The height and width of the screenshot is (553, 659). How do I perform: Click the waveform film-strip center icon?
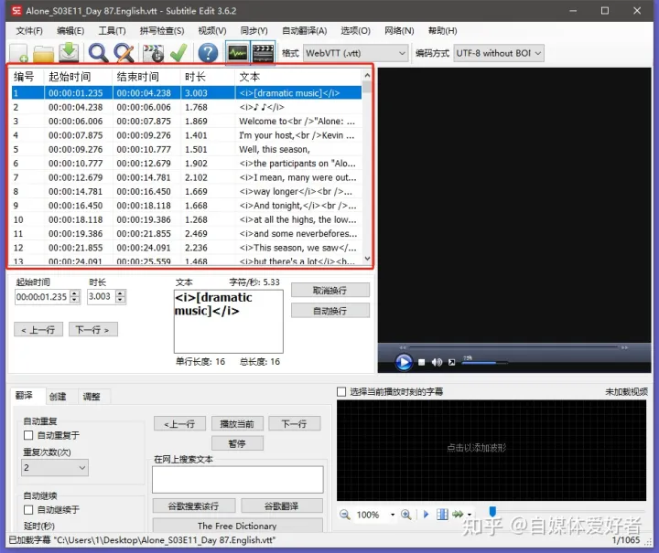[442, 515]
